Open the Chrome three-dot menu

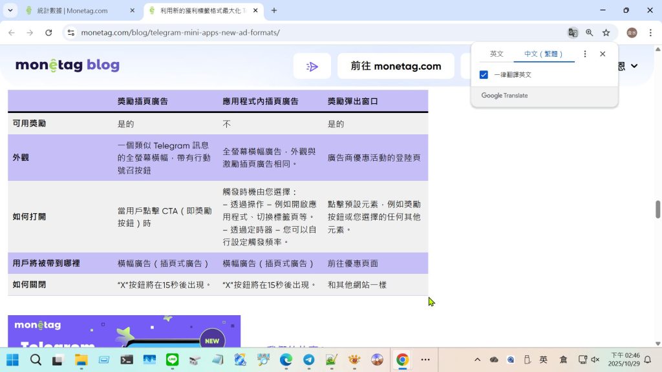pos(650,32)
